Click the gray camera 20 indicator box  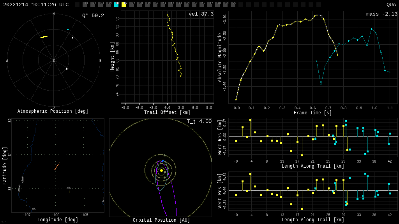pos(233,5)
